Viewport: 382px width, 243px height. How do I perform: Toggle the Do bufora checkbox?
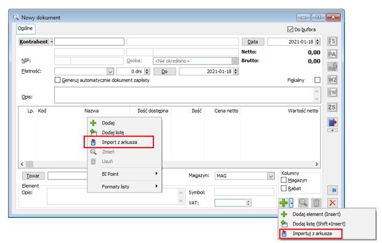pyautogui.click(x=290, y=30)
